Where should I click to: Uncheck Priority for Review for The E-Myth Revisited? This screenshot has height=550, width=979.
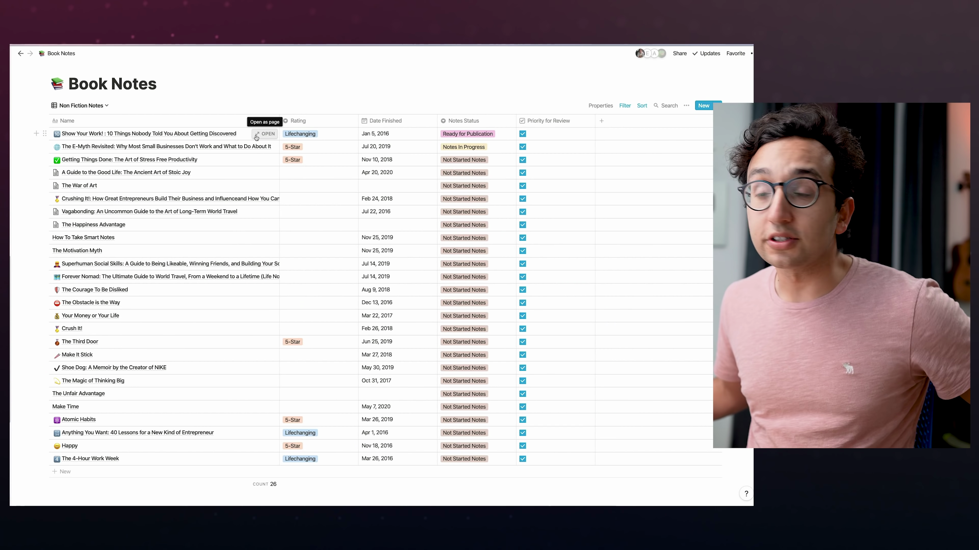[523, 146]
